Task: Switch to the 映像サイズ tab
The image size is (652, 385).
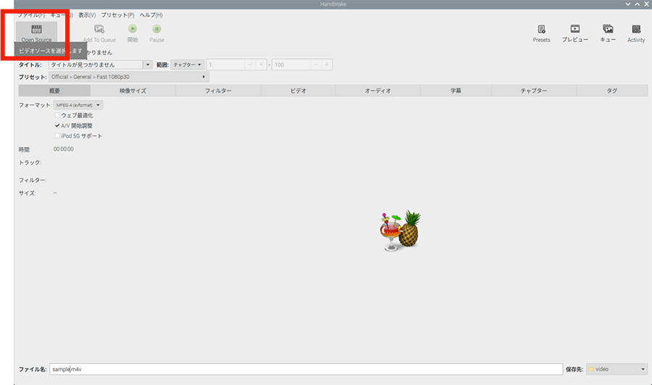Action: point(133,91)
